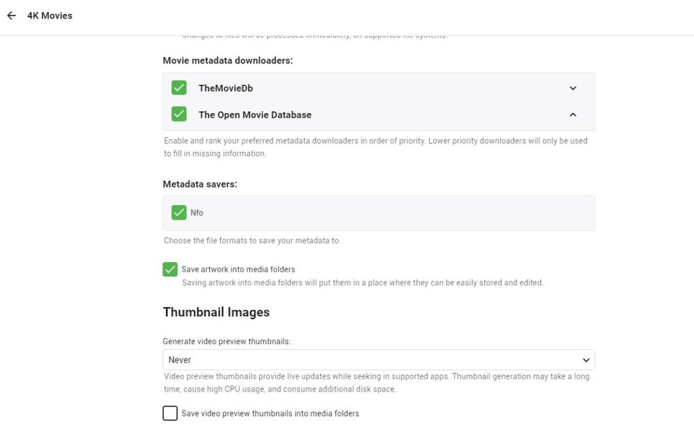Uncheck the TheMovieDb downloader checkbox
The height and width of the screenshot is (429, 694).
click(x=179, y=88)
